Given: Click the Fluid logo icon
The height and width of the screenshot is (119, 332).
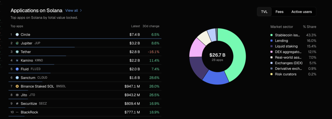Looking at the screenshot, I should (17, 69).
